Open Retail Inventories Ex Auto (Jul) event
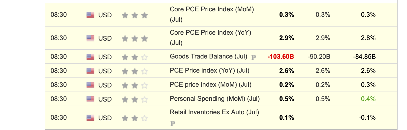407x130 pixels. (x=214, y=112)
